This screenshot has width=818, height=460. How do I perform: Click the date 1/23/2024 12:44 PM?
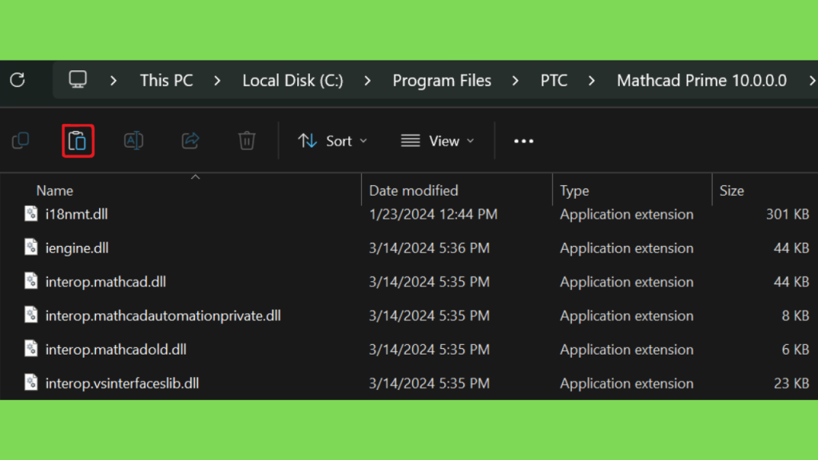(434, 214)
